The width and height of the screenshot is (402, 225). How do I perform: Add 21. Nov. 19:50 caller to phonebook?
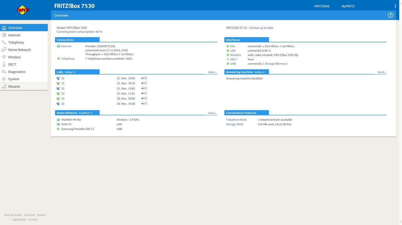[144, 78]
